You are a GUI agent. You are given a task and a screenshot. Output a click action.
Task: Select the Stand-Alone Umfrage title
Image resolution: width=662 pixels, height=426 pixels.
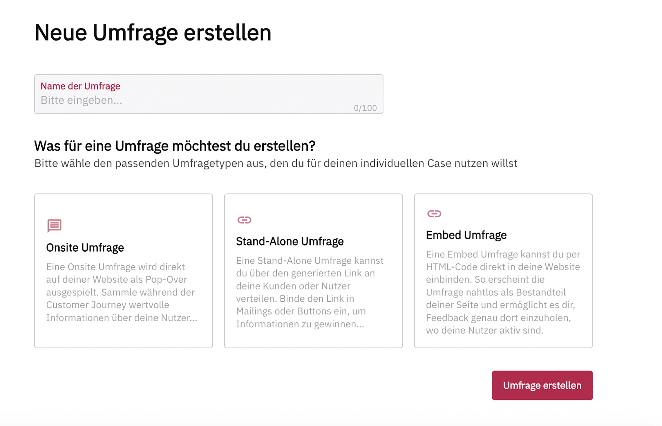[290, 241]
